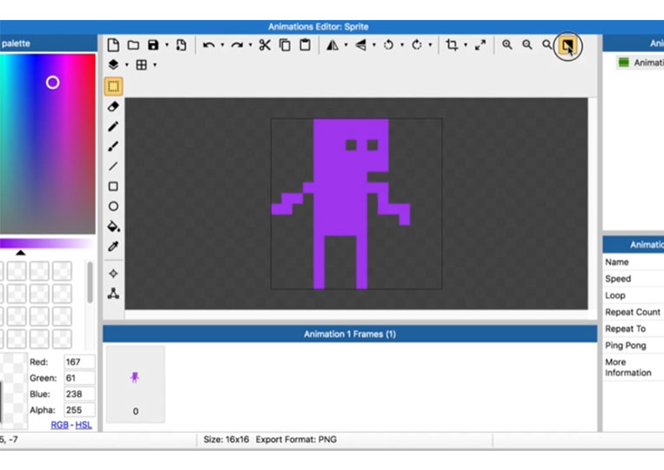The width and height of the screenshot is (664, 470).
Task: Select the rectangle selection tool
Action: pyautogui.click(x=113, y=86)
